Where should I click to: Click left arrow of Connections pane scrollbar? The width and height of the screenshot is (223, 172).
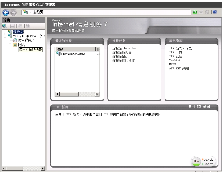[4, 168]
